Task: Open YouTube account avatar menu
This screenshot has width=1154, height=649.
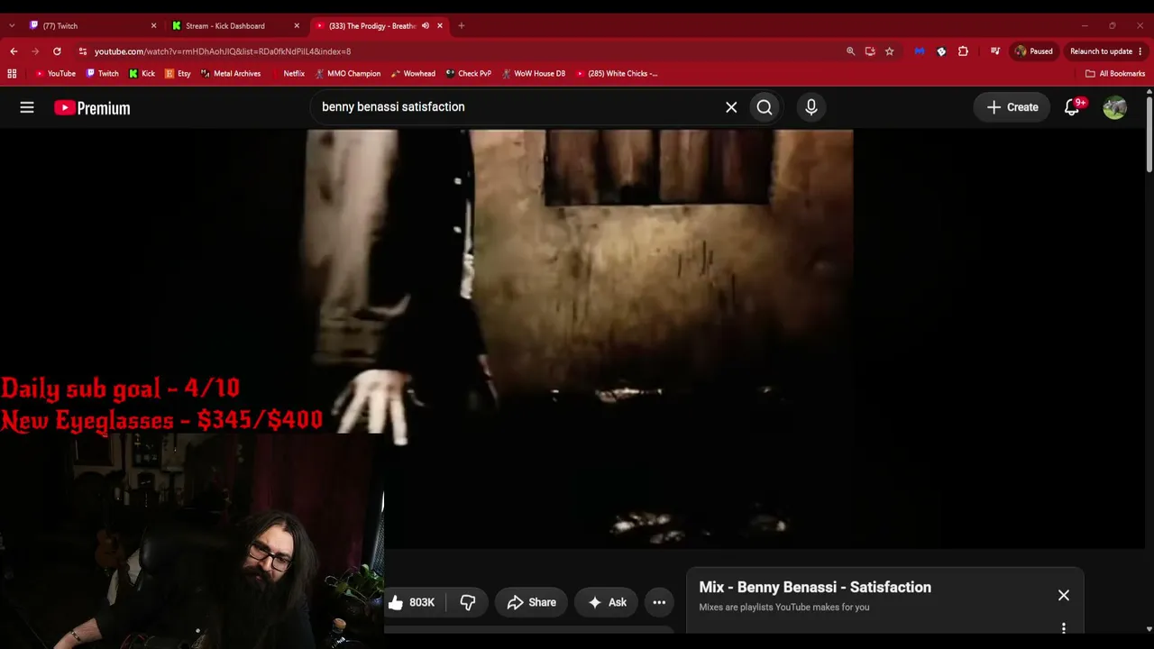Action: coord(1115,107)
